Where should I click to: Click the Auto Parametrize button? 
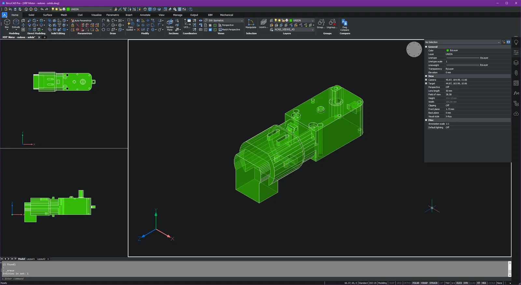81,21
